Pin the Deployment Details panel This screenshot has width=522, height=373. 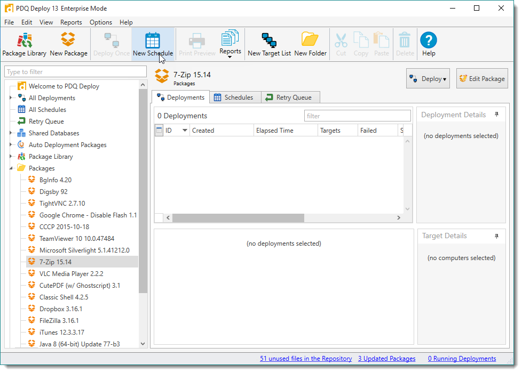[x=496, y=115]
